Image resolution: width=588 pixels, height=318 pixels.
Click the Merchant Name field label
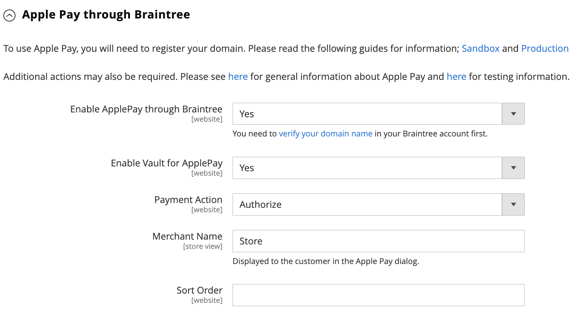pos(187,237)
